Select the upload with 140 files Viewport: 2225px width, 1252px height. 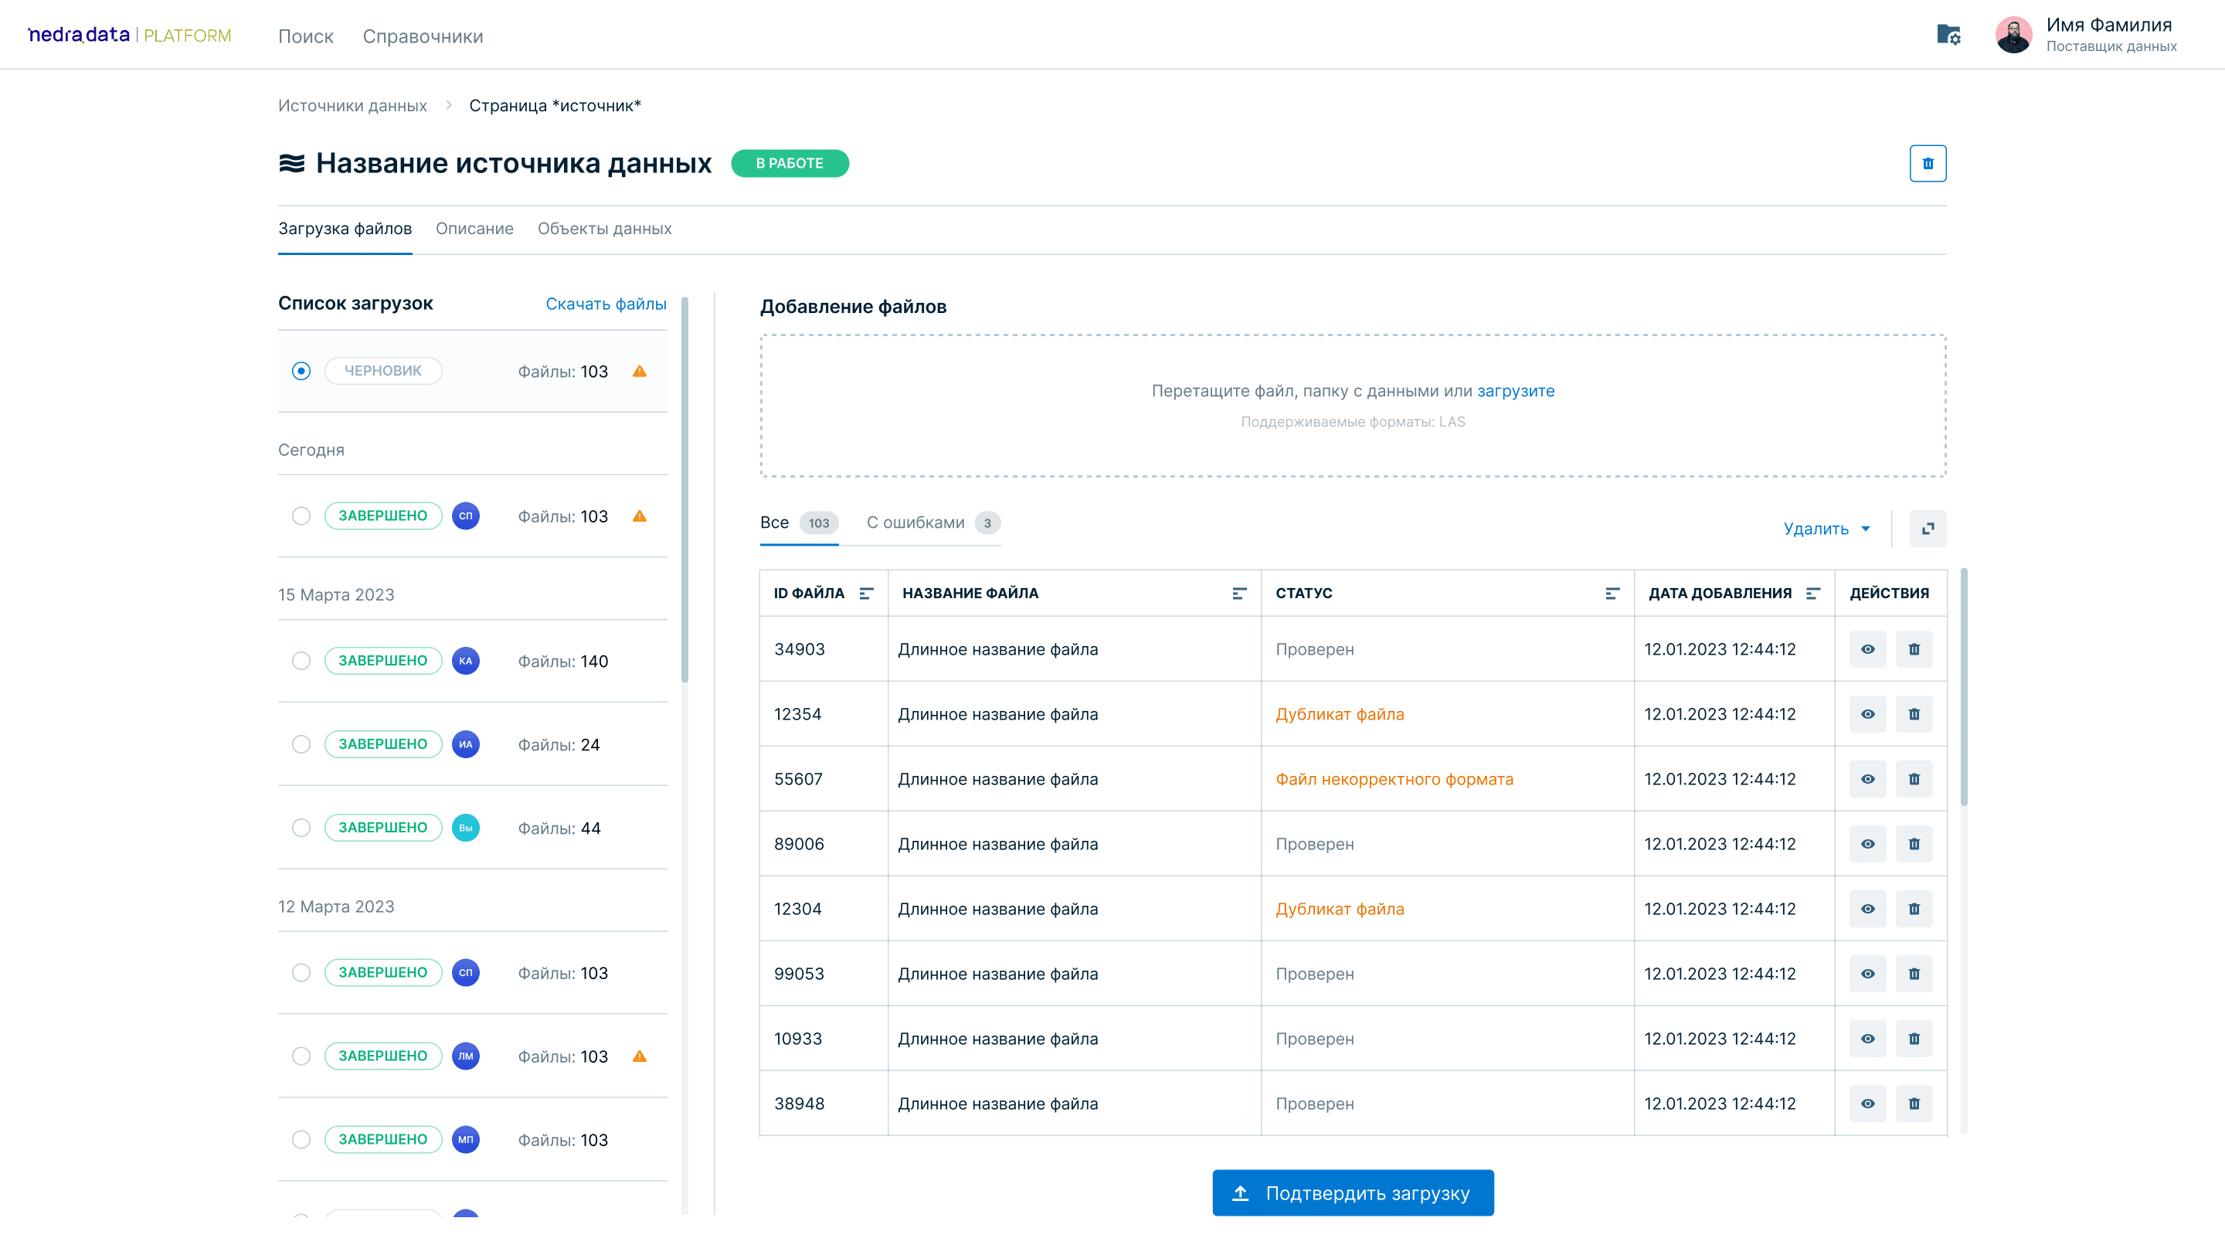coord(301,661)
